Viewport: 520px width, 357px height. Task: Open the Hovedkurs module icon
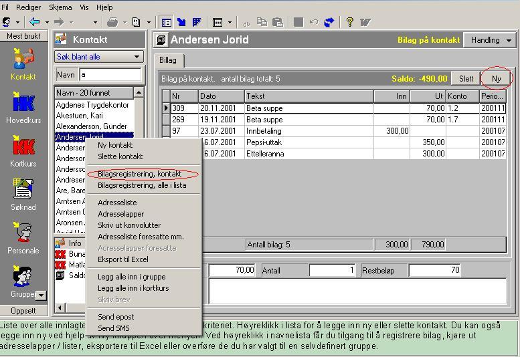click(x=23, y=104)
